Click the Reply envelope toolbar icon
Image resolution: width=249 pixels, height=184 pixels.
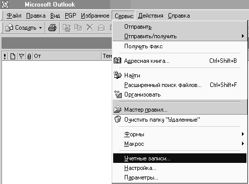(102, 28)
